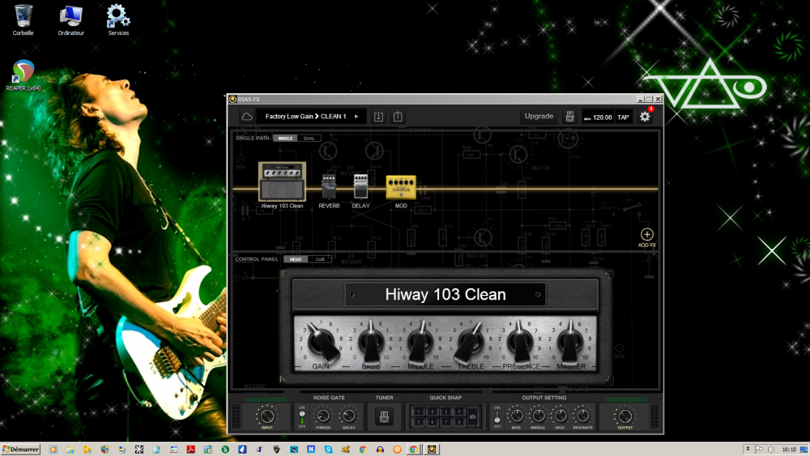
Task: Expand preset list with arrow next to CLEAN 1
Action: [356, 117]
